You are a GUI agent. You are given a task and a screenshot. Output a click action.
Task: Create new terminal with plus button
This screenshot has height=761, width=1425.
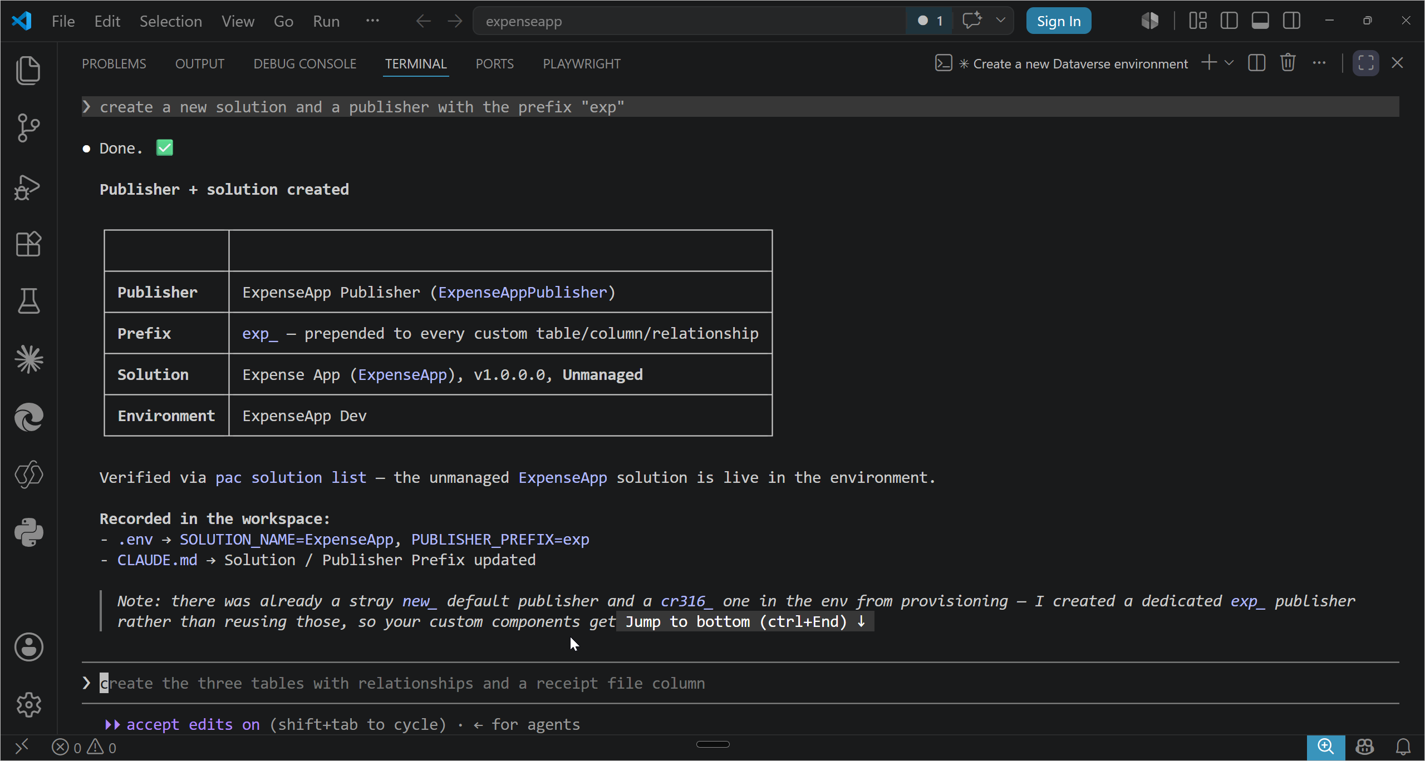coord(1209,63)
